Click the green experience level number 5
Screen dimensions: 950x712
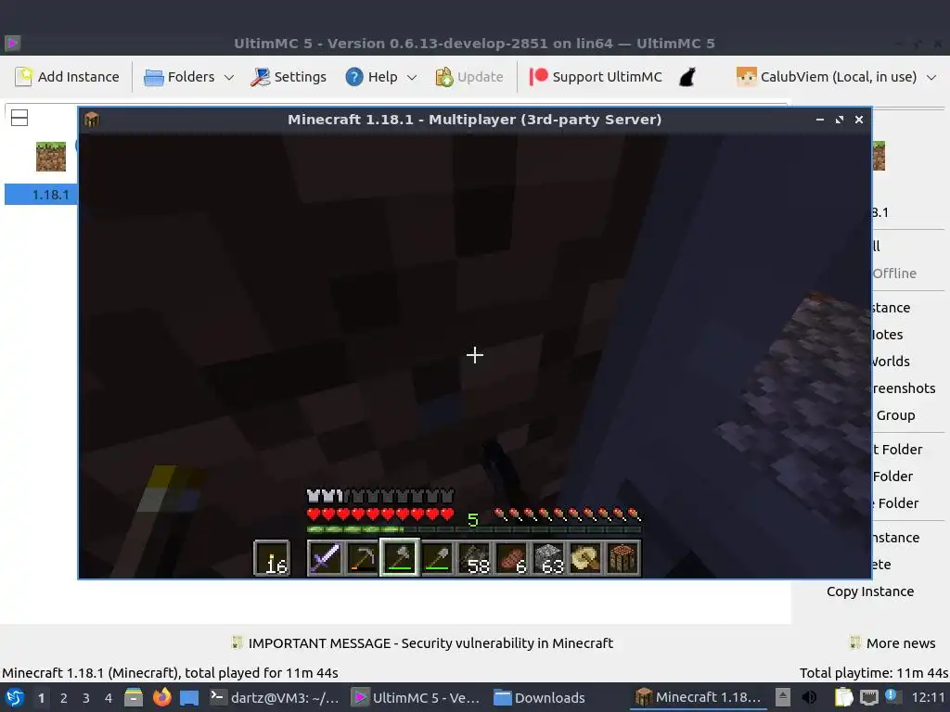[473, 519]
